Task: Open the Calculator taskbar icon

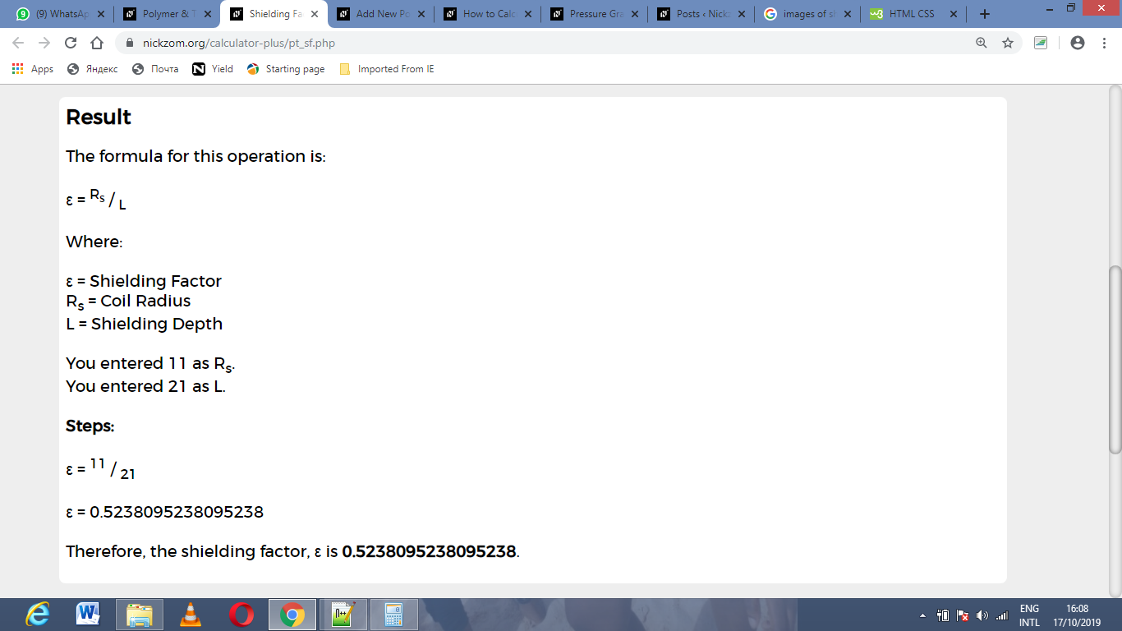Action: 394,615
